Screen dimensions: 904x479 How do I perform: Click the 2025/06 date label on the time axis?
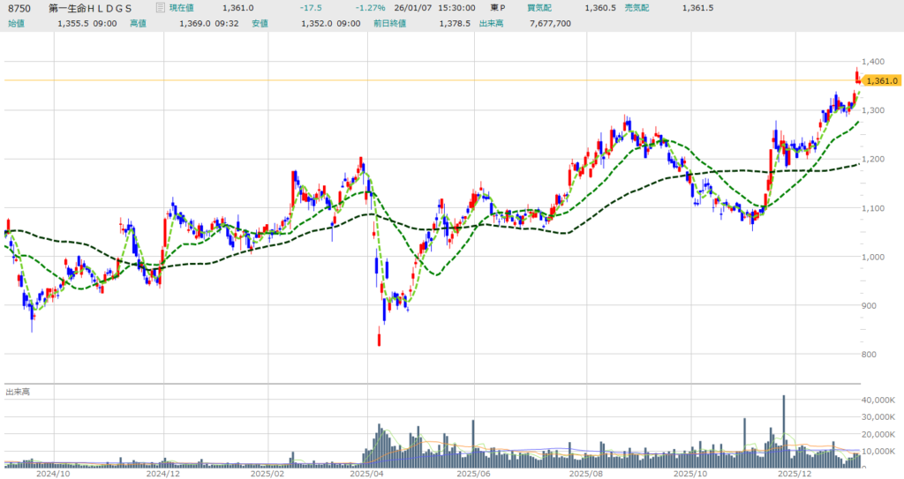pyautogui.click(x=473, y=473)
